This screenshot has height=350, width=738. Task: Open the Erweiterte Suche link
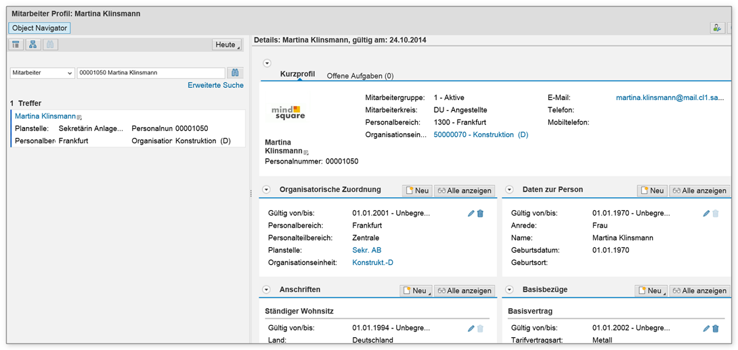coord(215,86)
